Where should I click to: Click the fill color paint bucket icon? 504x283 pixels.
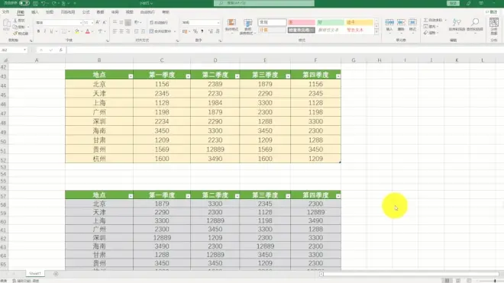point(77,31)
